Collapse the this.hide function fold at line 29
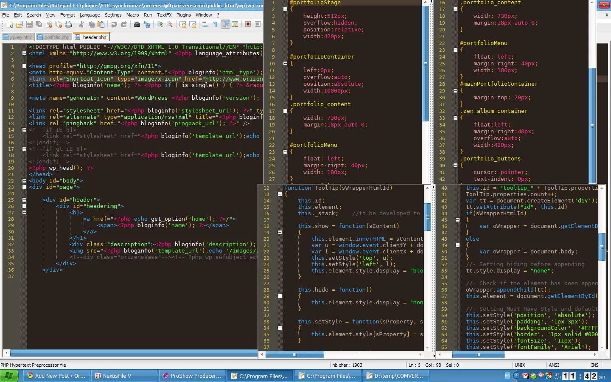The width and height of the screenshot is (611, 382). (x=280, y=296)
